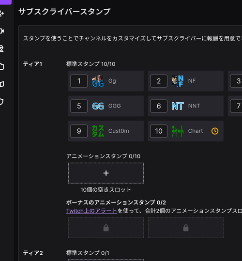Click the GGG emote name label
242x261 pixels.
coord(114,106)
